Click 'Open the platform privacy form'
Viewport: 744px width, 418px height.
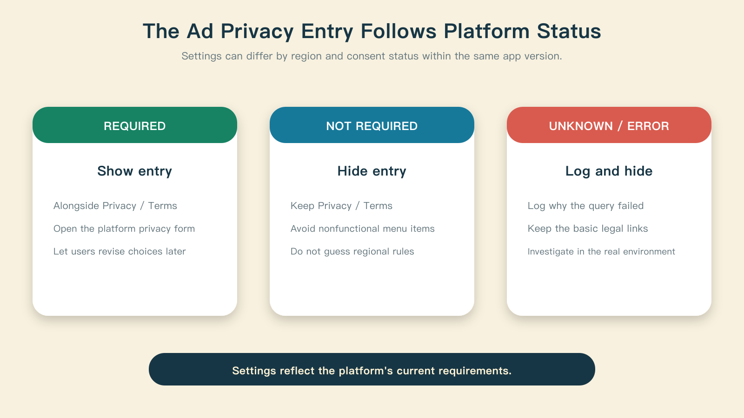tap(124, 229)
